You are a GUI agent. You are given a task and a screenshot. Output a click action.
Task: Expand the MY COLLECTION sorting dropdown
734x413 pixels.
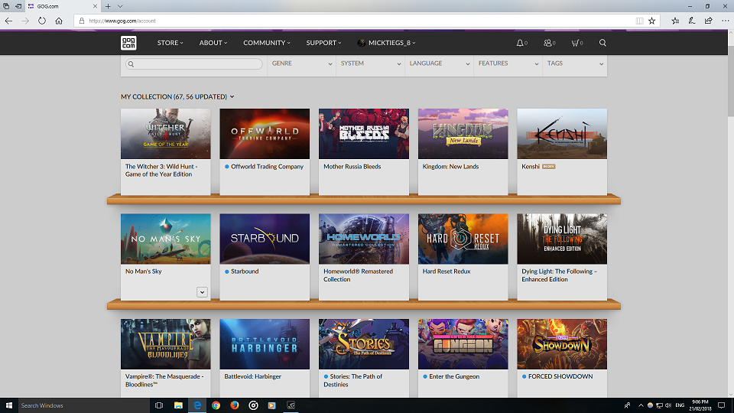(177, 96)
